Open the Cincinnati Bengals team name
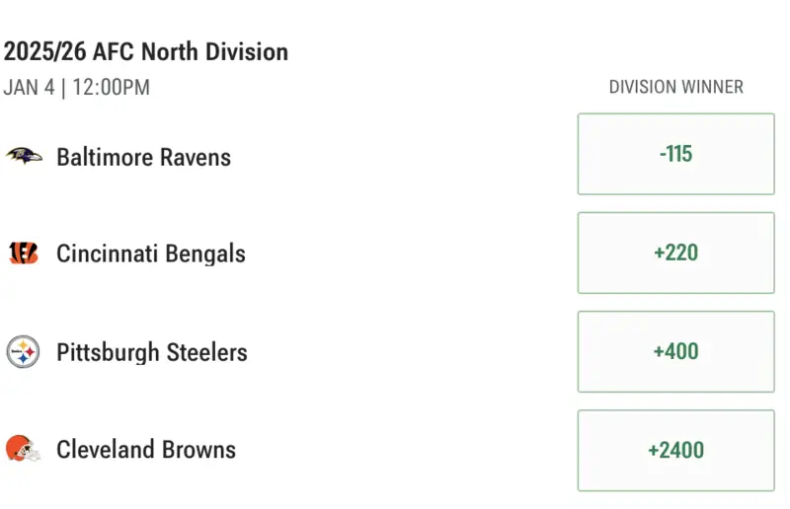The width and height of the screenshot is (790, 509). (x=150, y=254)
